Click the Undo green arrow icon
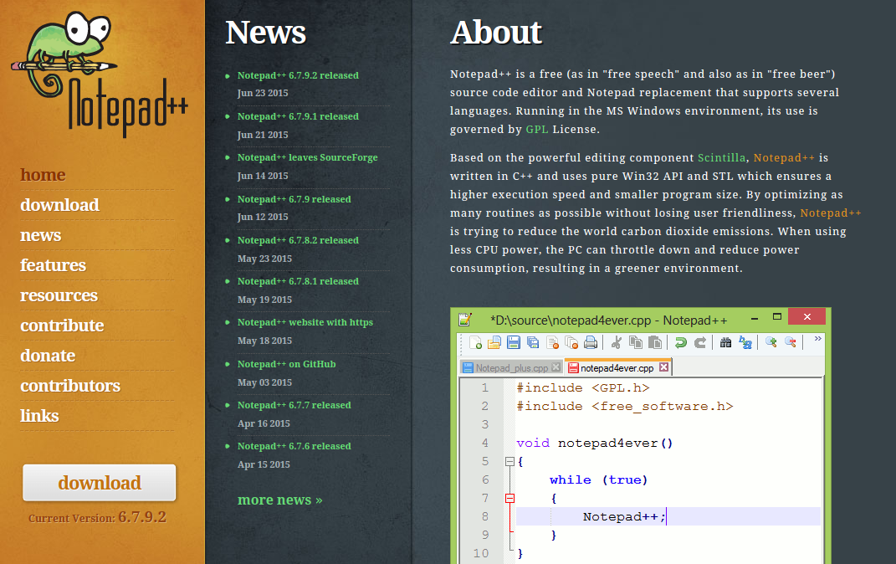 (680, 342)
